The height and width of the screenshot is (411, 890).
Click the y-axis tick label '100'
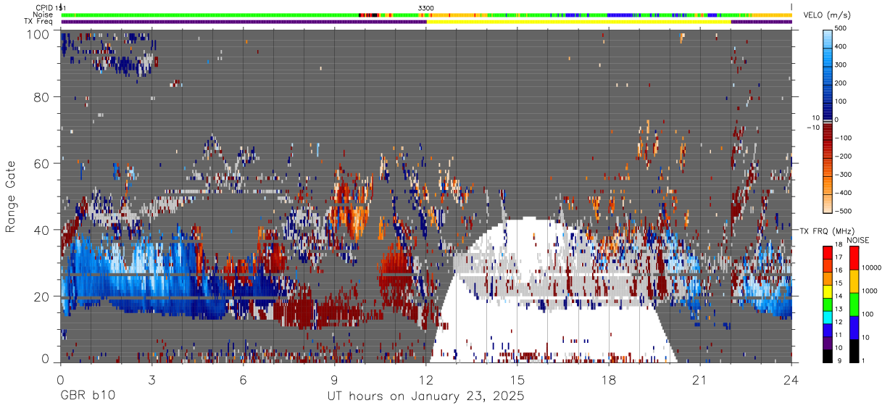pos(38,34)
